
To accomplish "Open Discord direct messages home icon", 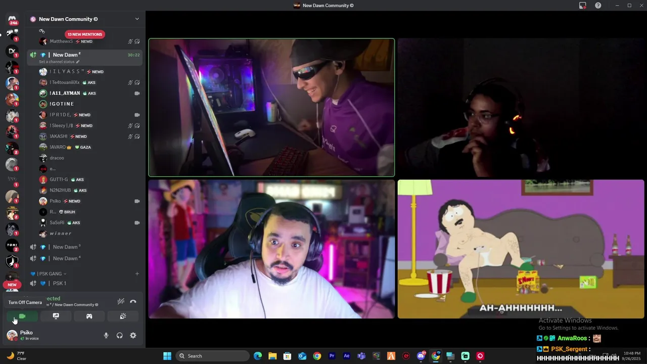I will point(12,19).
